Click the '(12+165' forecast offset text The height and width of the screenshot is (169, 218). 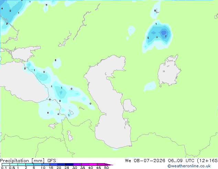pos(207,161)
